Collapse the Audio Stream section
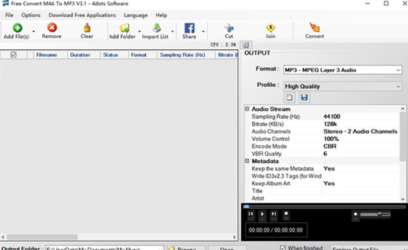Image resolution: width=408 pixels, height=250 pixels. [x=247, y=109]
